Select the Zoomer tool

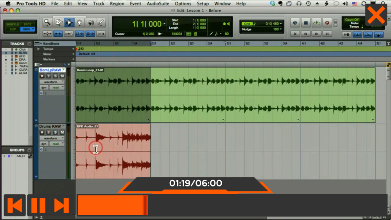click(47, 22)
